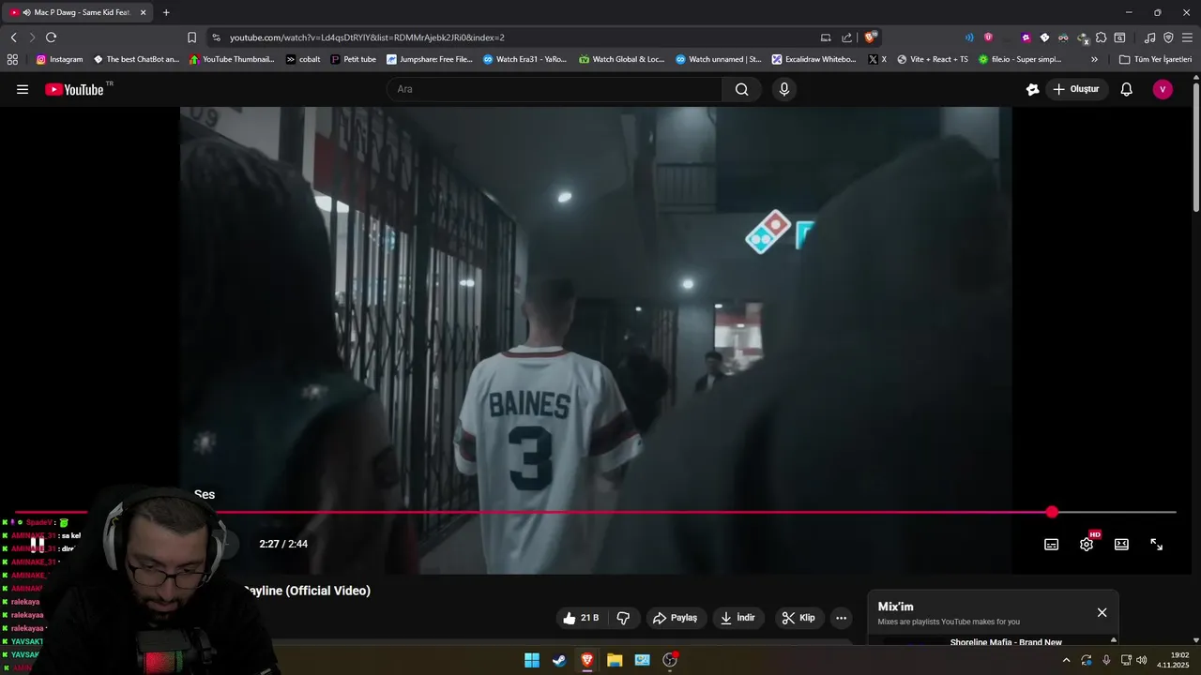Viewport: 1201px width, 675px height.
Task: Open Steam from taskbar
Action: [559, 660]
